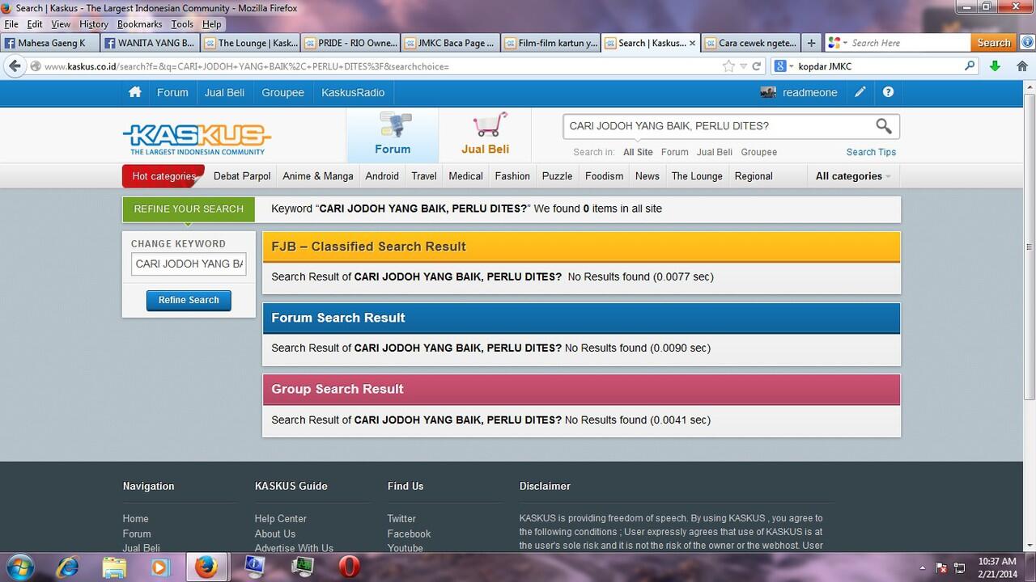Open the toolbar search provider dropdown
1036x582 pixels.
point(838,43)
